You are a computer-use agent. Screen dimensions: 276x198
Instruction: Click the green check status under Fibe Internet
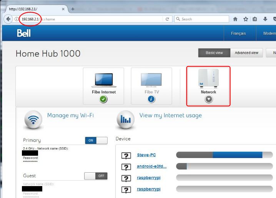pyautogui.click(x=103, y=99)
